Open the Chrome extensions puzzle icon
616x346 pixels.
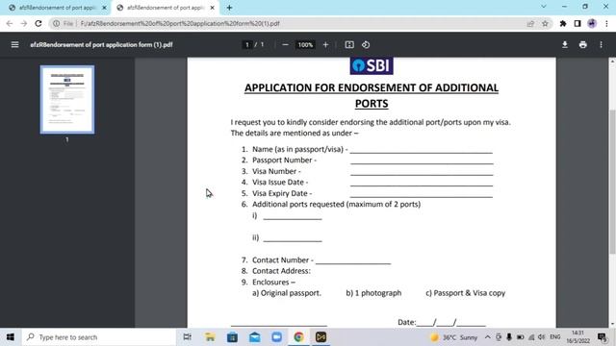click(x=562, y=23)
